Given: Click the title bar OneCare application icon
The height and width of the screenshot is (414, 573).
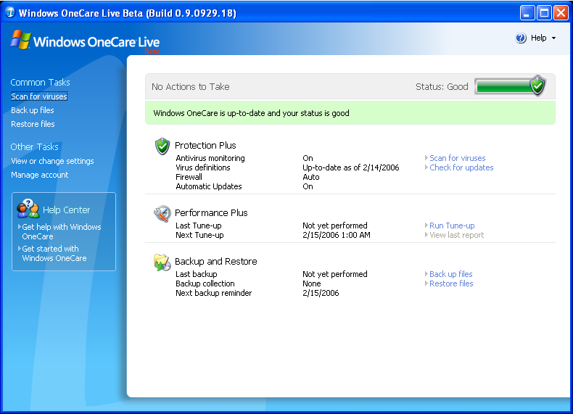Looking at the screenshot, I should [10, 13].
